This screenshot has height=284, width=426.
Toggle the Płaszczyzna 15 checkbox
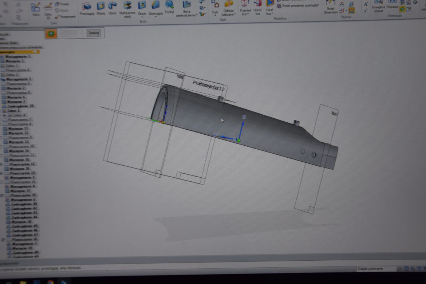tap(2, 196)
